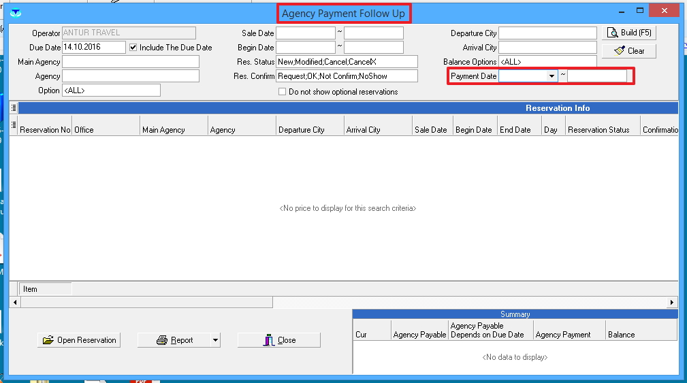This screenshot has width=687, height=383.
Task: Click the horizontal scrollbar right arrow
Action: 672,302
